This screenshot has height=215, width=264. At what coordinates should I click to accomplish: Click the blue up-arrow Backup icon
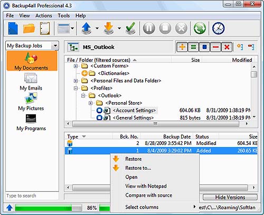tap(86, 28)
